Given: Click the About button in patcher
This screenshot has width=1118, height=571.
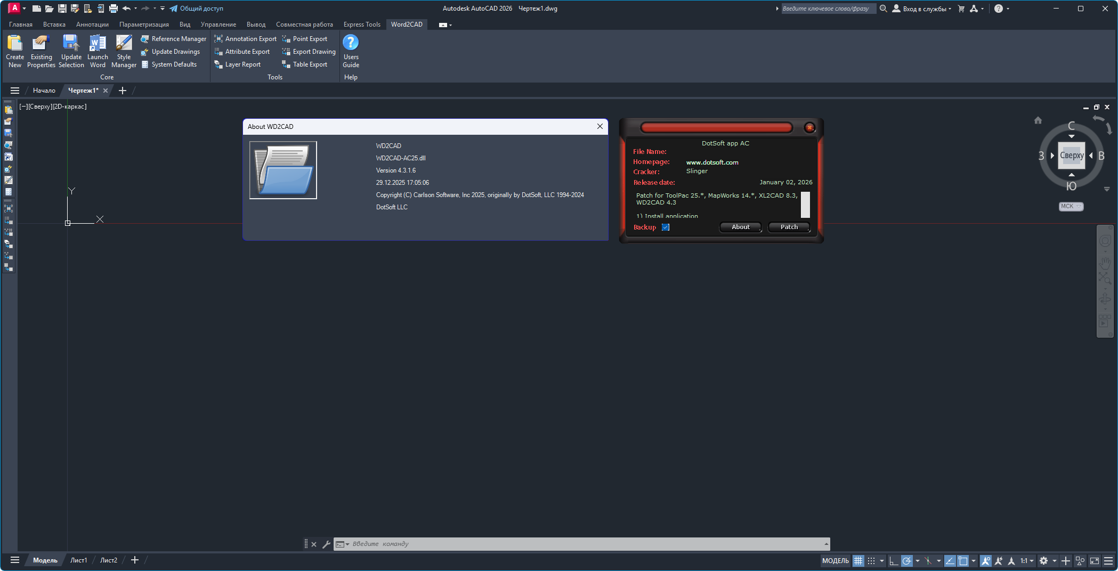Looking at the screenshot, I should pos(740,227).
